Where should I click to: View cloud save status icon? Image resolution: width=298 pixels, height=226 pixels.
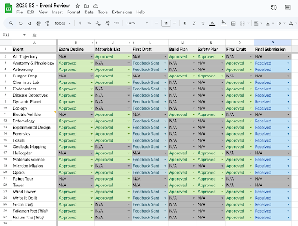point(95,6)
